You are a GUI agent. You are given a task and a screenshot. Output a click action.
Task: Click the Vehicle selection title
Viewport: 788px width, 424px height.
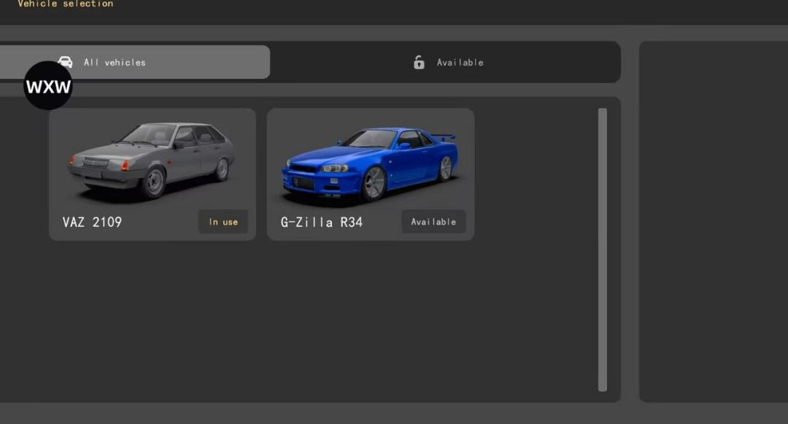pyautogui.click(x=66, y=4)
